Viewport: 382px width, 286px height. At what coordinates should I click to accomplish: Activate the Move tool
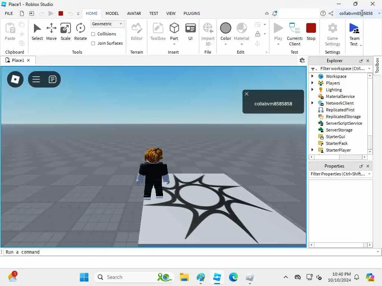point(51,32)
